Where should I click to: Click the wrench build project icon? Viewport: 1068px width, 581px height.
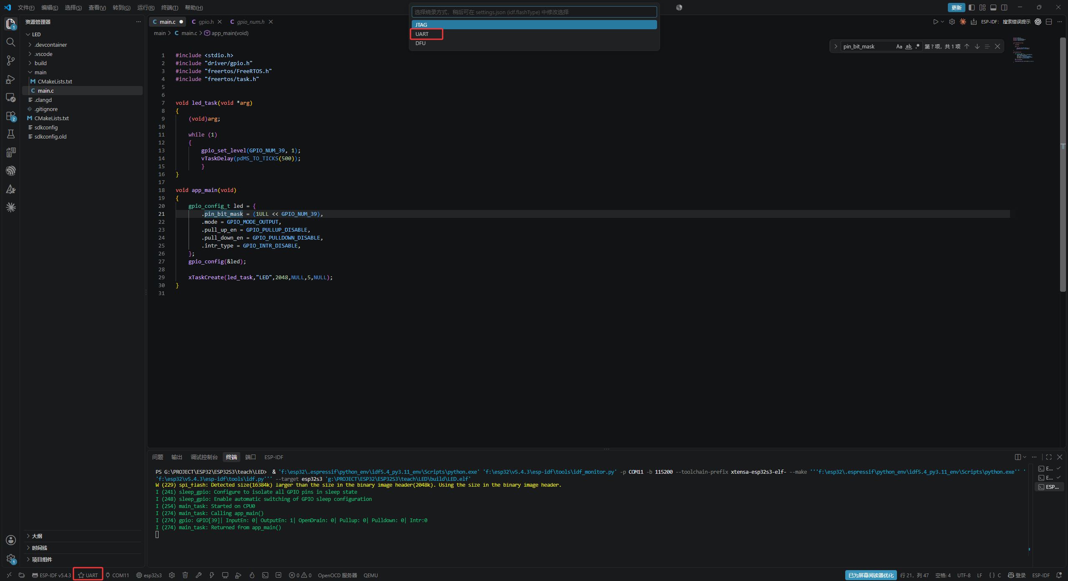pyautogui.click(x=199, y=575)
